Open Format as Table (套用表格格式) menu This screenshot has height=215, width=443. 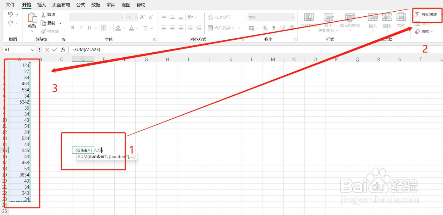click(328, 22)
